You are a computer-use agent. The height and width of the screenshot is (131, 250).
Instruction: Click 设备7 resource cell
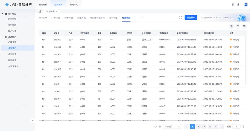coord(144,106)
